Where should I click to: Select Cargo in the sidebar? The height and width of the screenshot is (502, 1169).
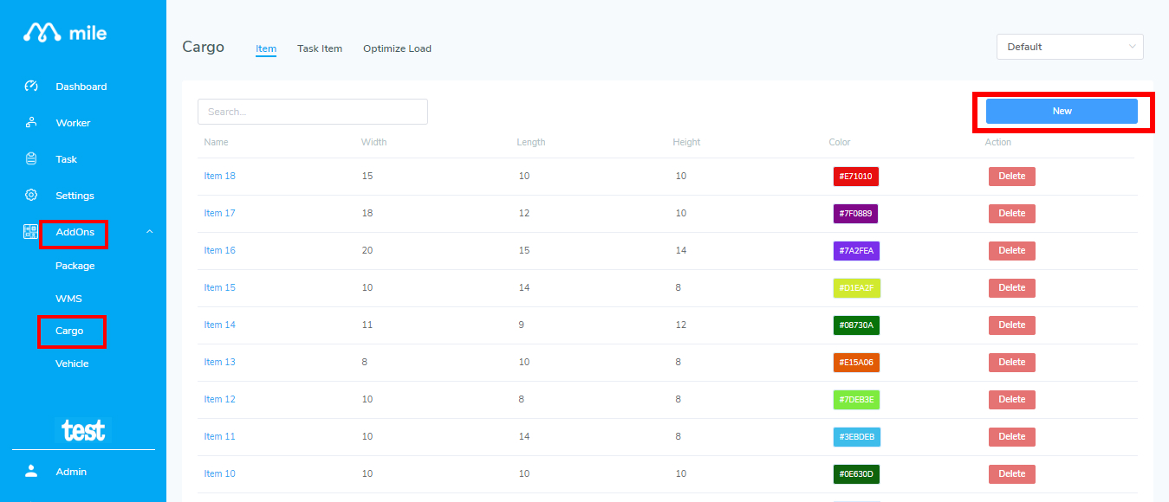tap(69, 331)
